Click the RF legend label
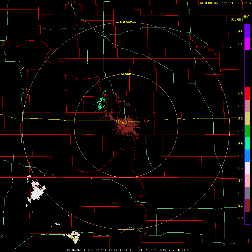Screen dimensions: 252x252 pyautogui.click(x=240, y=31)
